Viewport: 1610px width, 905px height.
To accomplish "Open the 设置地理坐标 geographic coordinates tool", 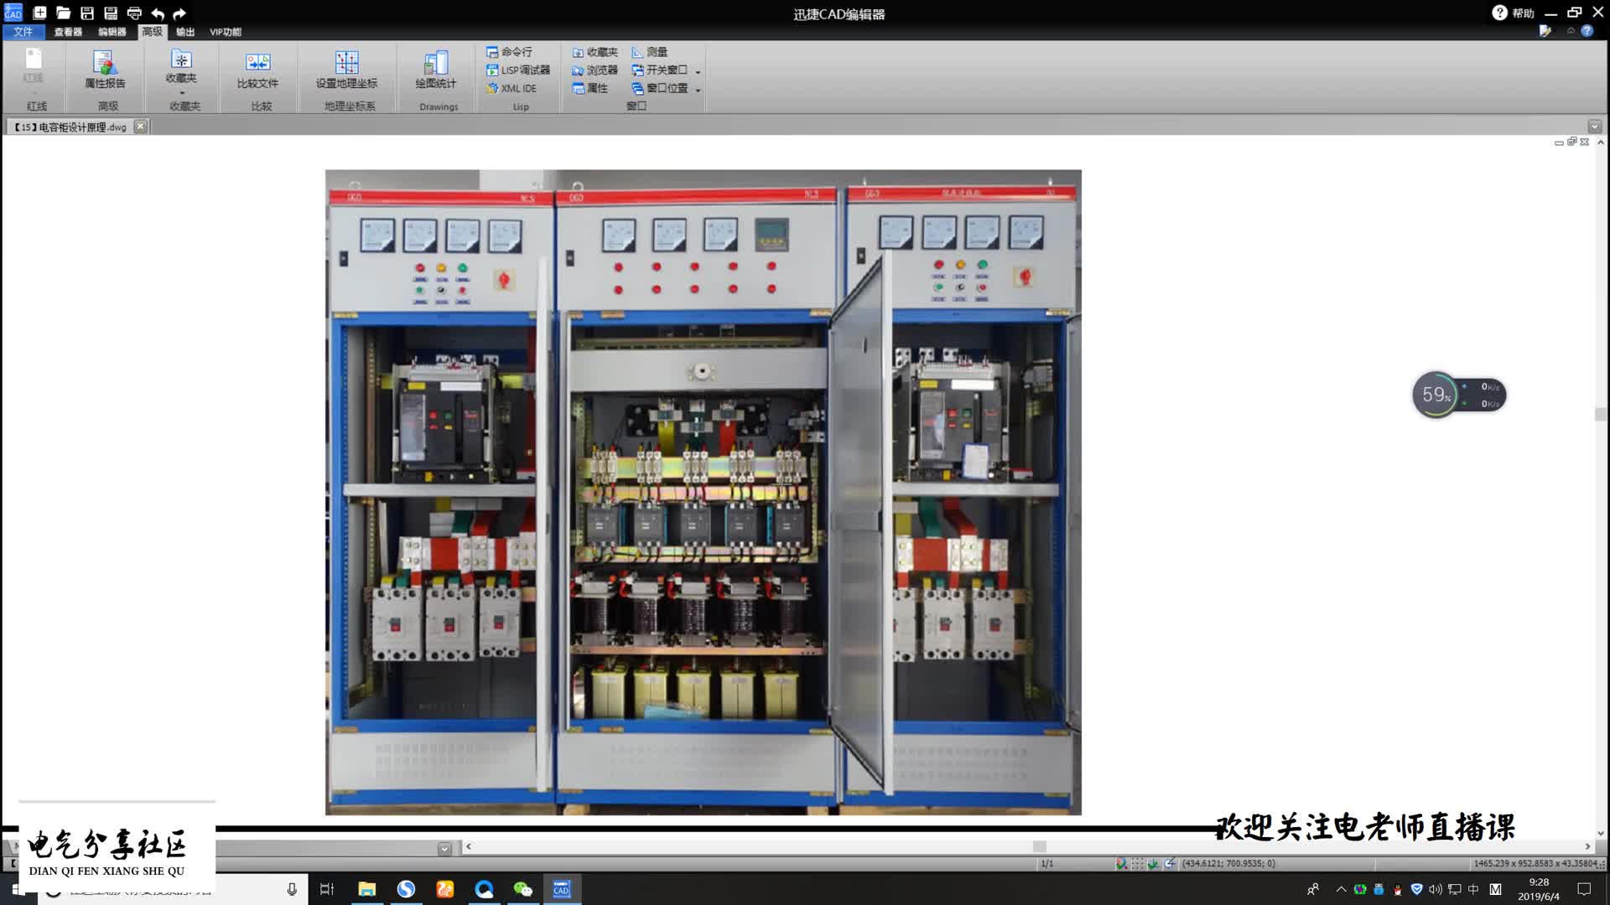I will [346, 69].
